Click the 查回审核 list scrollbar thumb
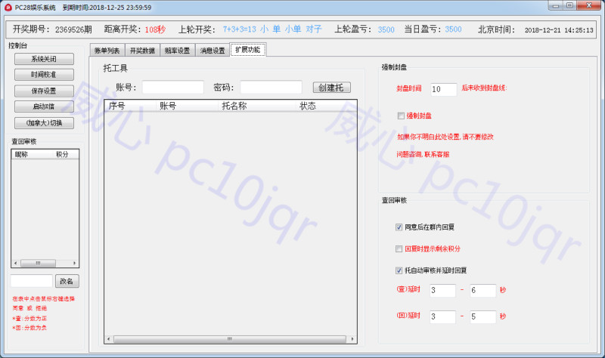This screenshot has width=605, height=358. point(38,263)
